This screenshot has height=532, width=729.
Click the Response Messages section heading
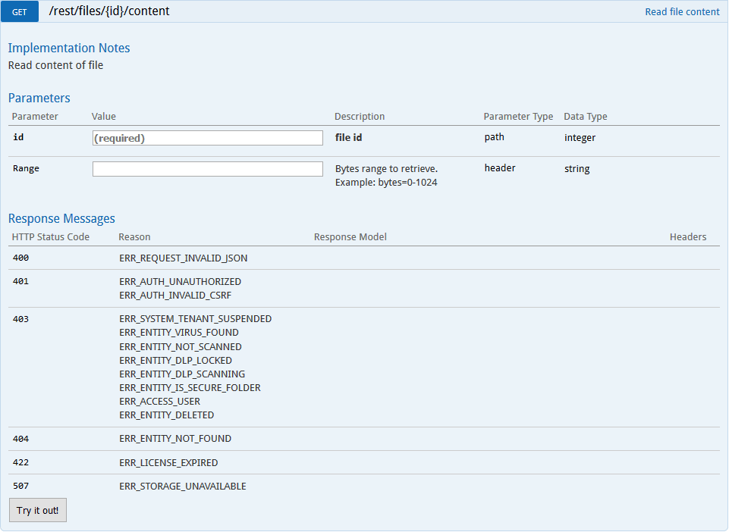tap(61, 218)
